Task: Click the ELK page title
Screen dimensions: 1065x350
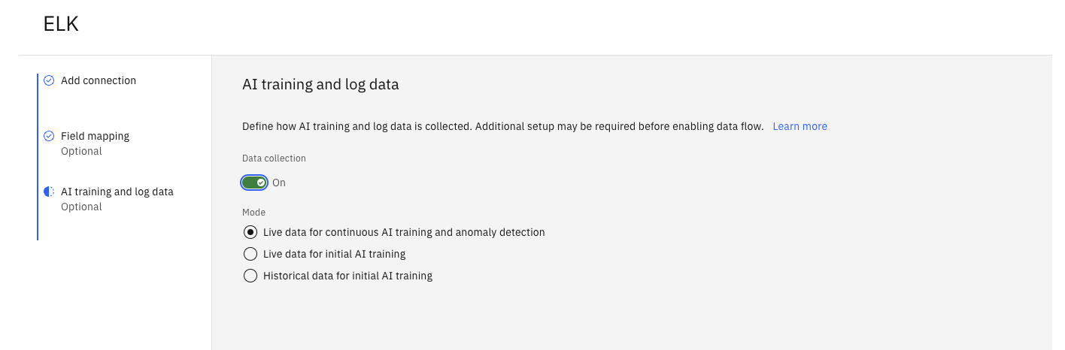Action: coord(61,24)
